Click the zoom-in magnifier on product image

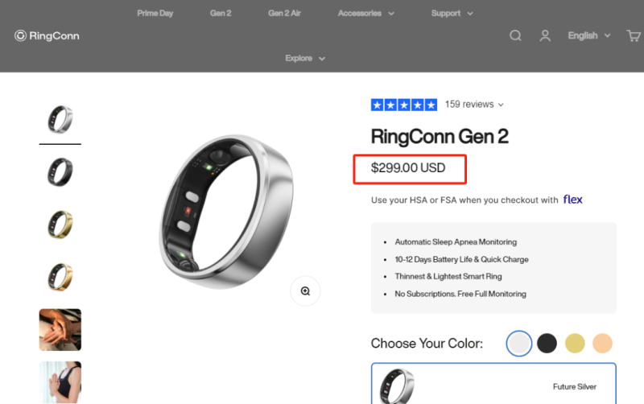point(305,291)
